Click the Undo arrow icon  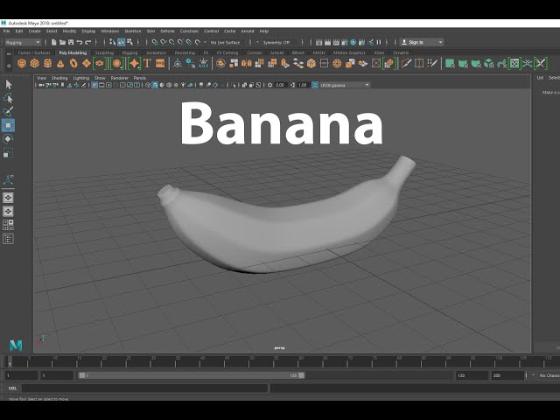click(80, 42)
